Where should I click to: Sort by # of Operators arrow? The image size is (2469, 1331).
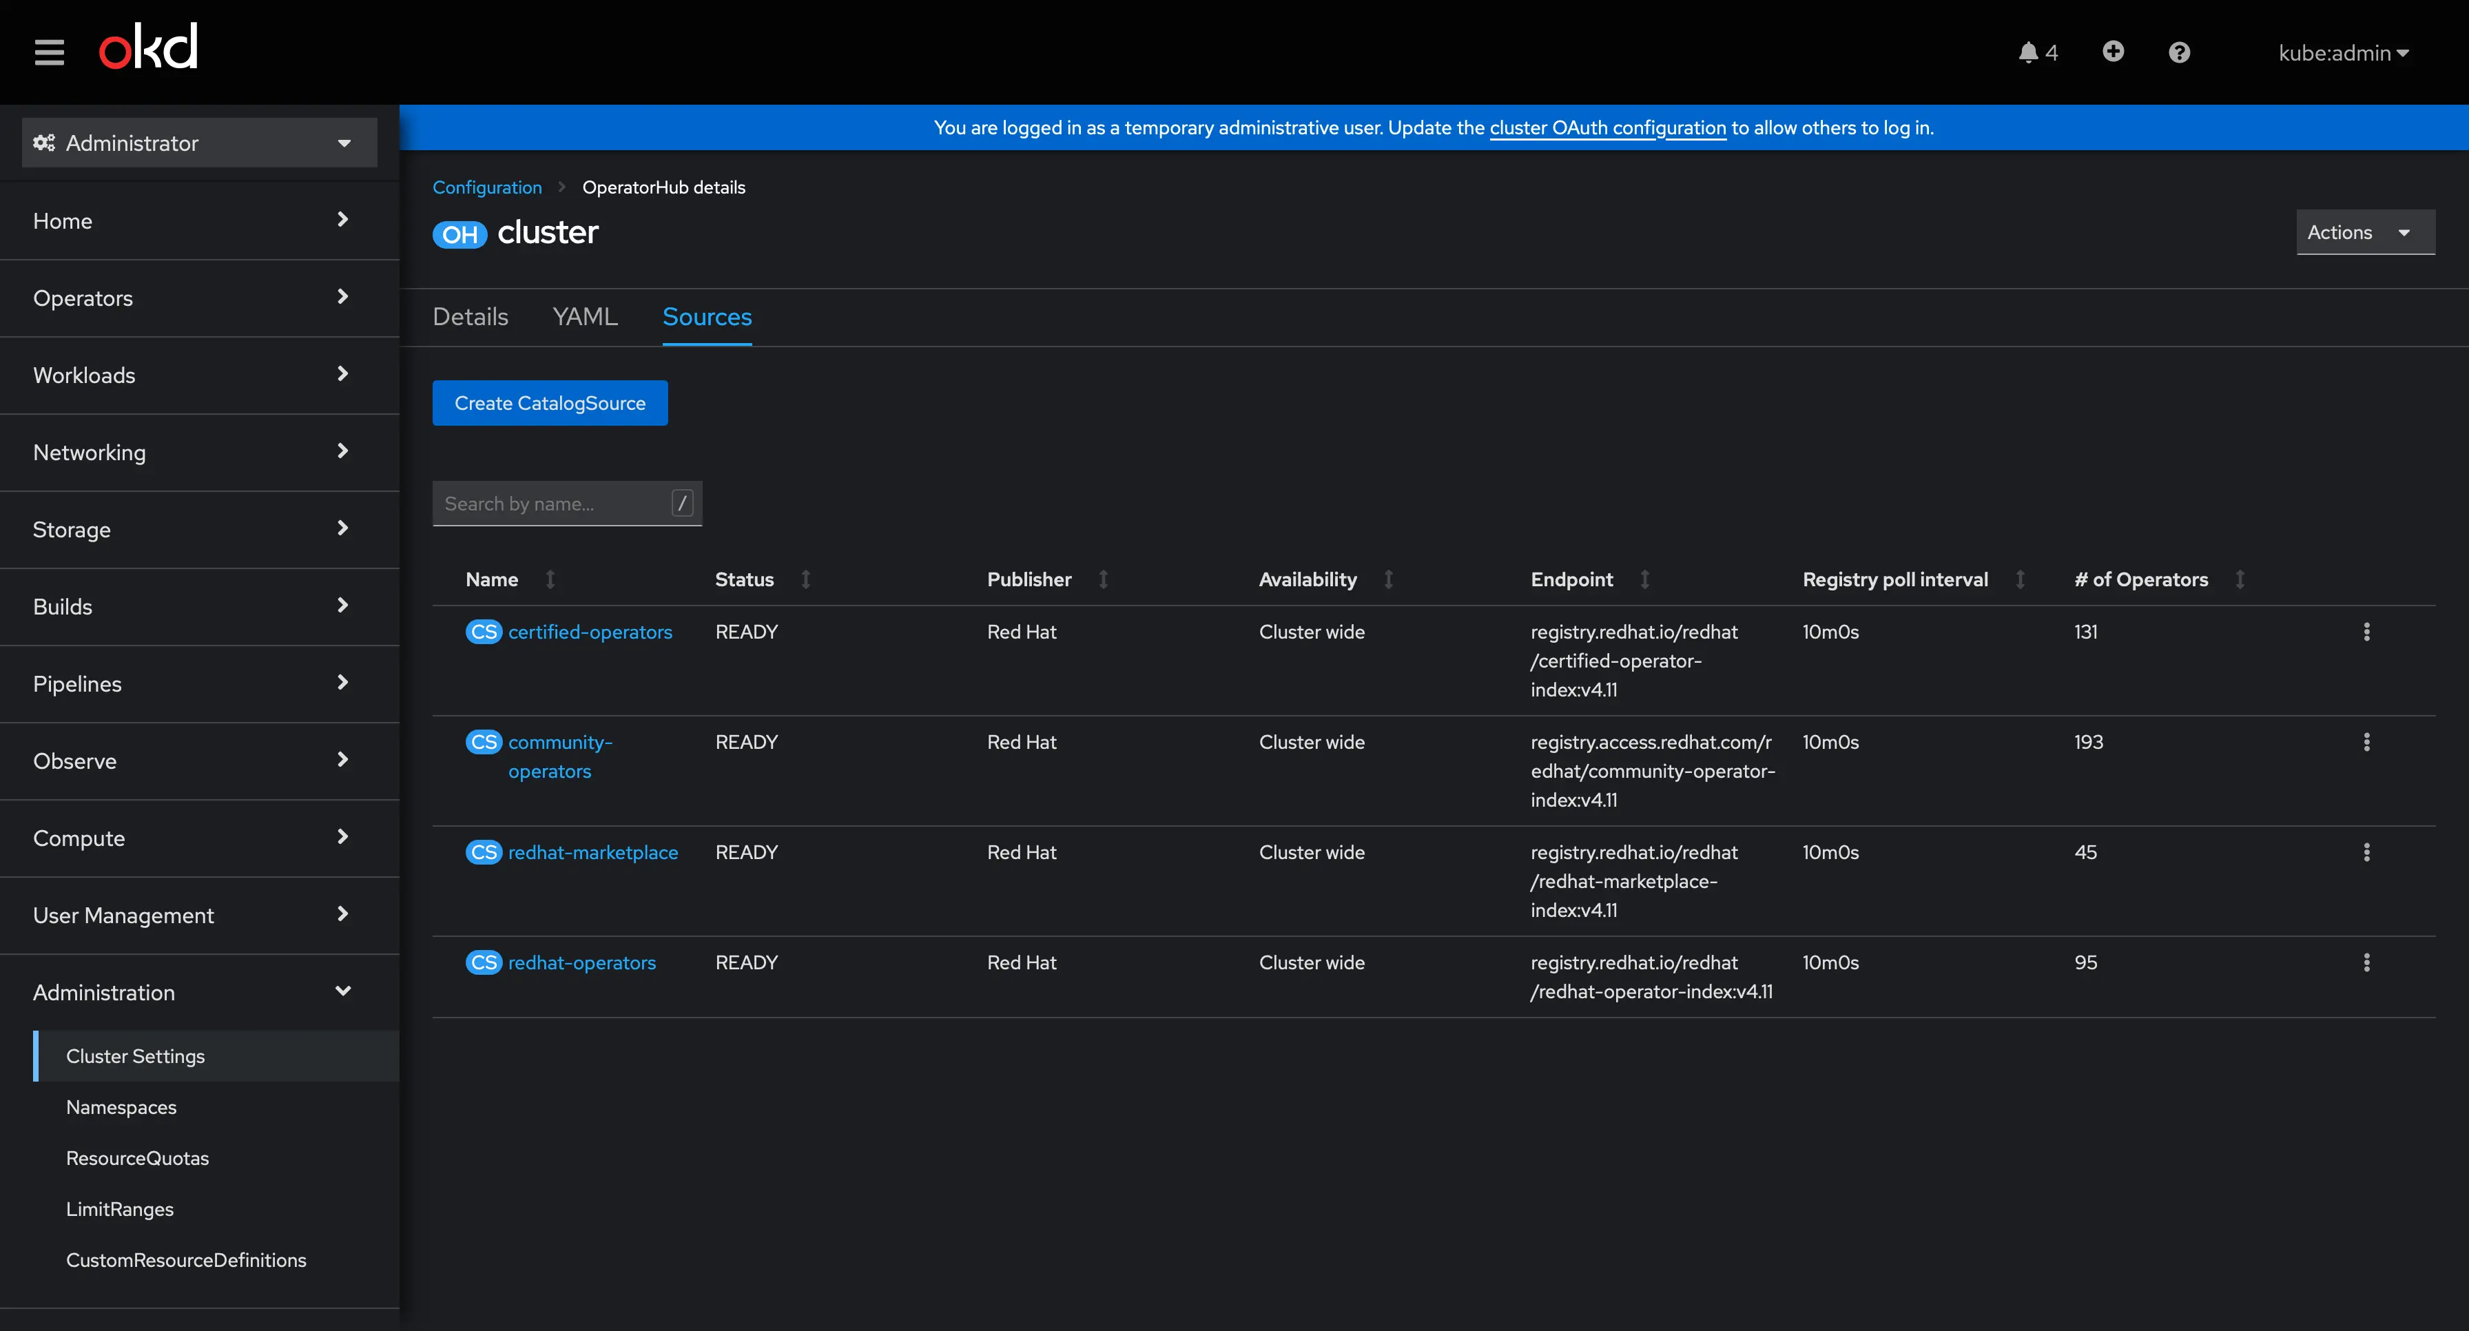coord(2240,579)
